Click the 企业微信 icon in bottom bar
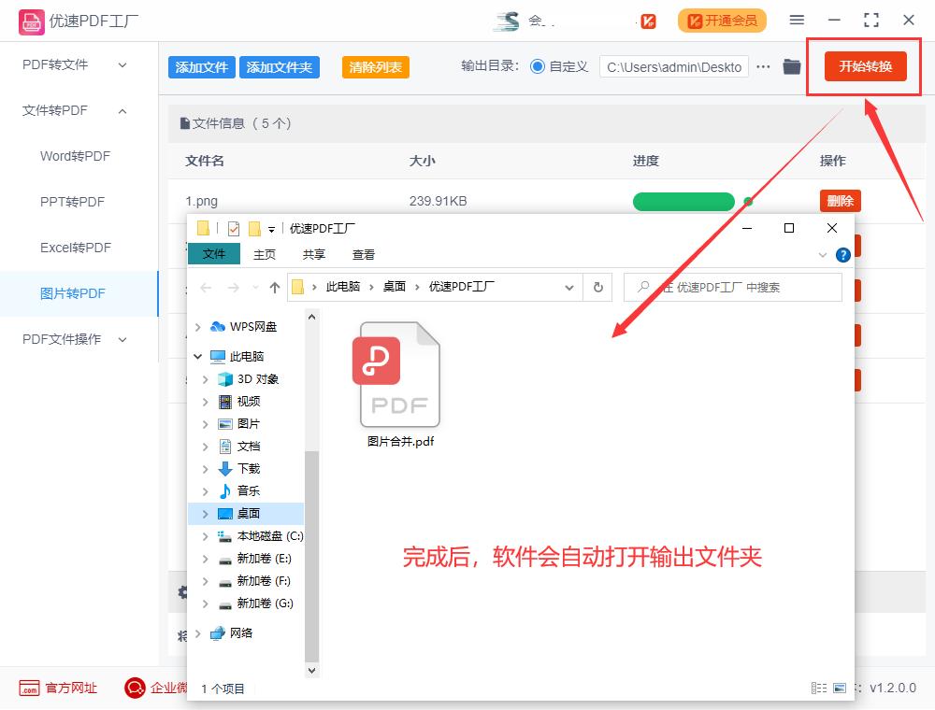The image size is (935, 710). click(133, 689)
